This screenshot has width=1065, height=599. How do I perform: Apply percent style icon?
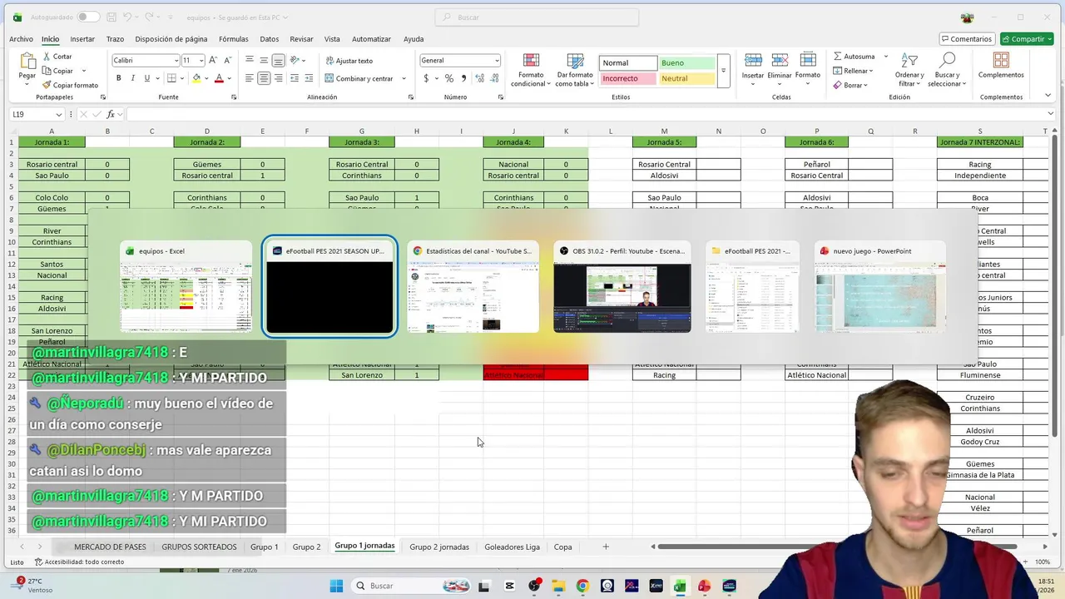tap(449, 78)
